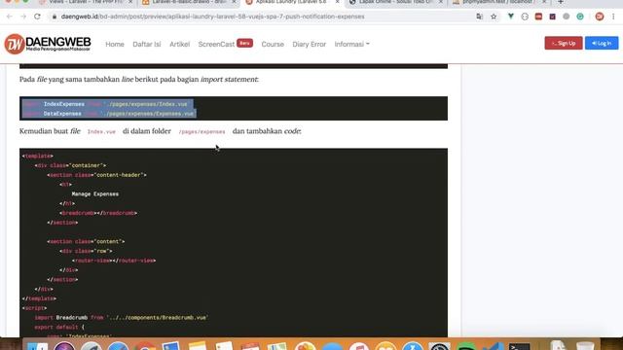The height and width of the screenshot is (350, 623).
Task: Open Finder from the dock
Action: pyautogui.click(x=38, y=346)
